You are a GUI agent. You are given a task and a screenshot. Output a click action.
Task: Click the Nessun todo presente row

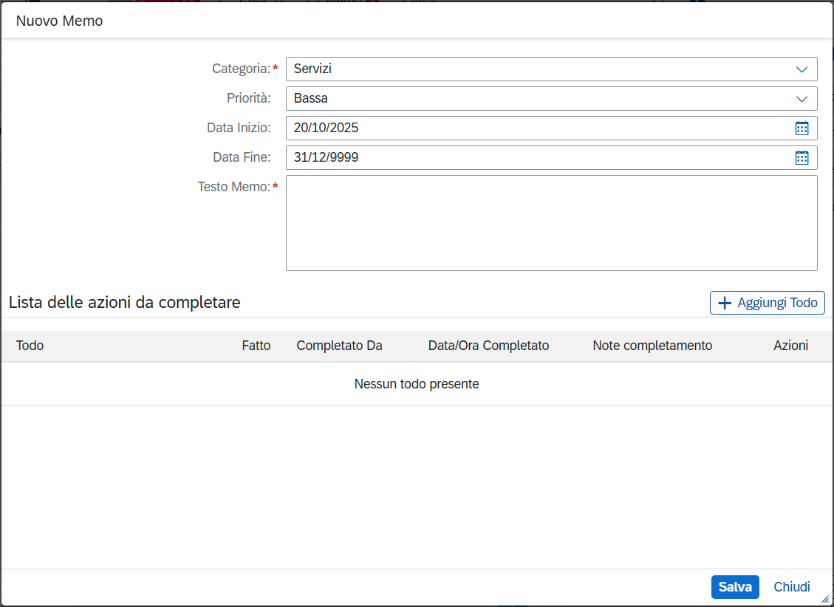pyautogui.click(x=417, y=384)
